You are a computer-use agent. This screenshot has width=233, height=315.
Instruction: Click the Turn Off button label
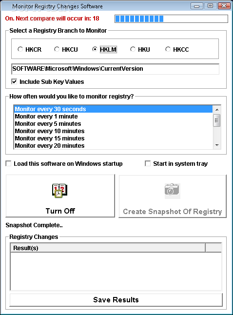tap(60, 211)
